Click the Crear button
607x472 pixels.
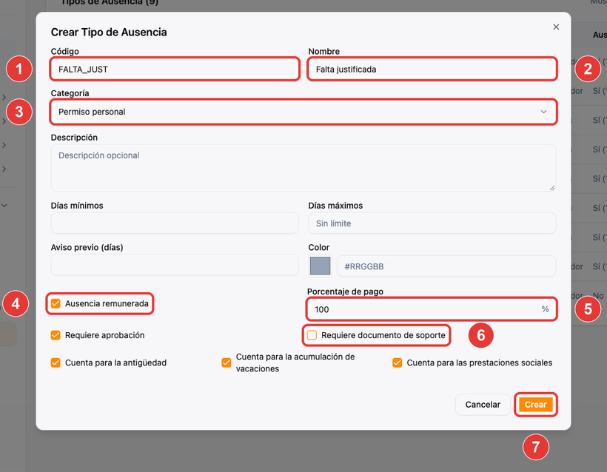click(x=536, y=404)
